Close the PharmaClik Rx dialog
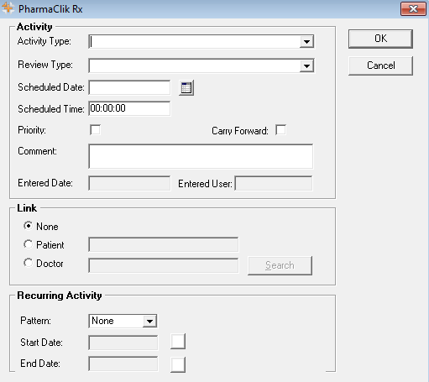 point(413,9)
